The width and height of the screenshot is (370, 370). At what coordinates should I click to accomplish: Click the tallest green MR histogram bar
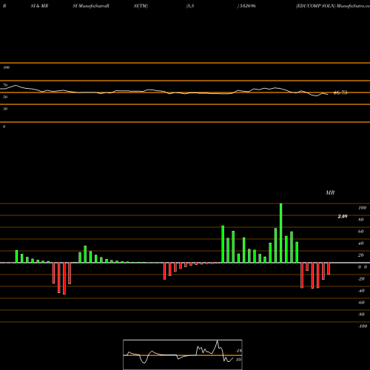(281, 233)
